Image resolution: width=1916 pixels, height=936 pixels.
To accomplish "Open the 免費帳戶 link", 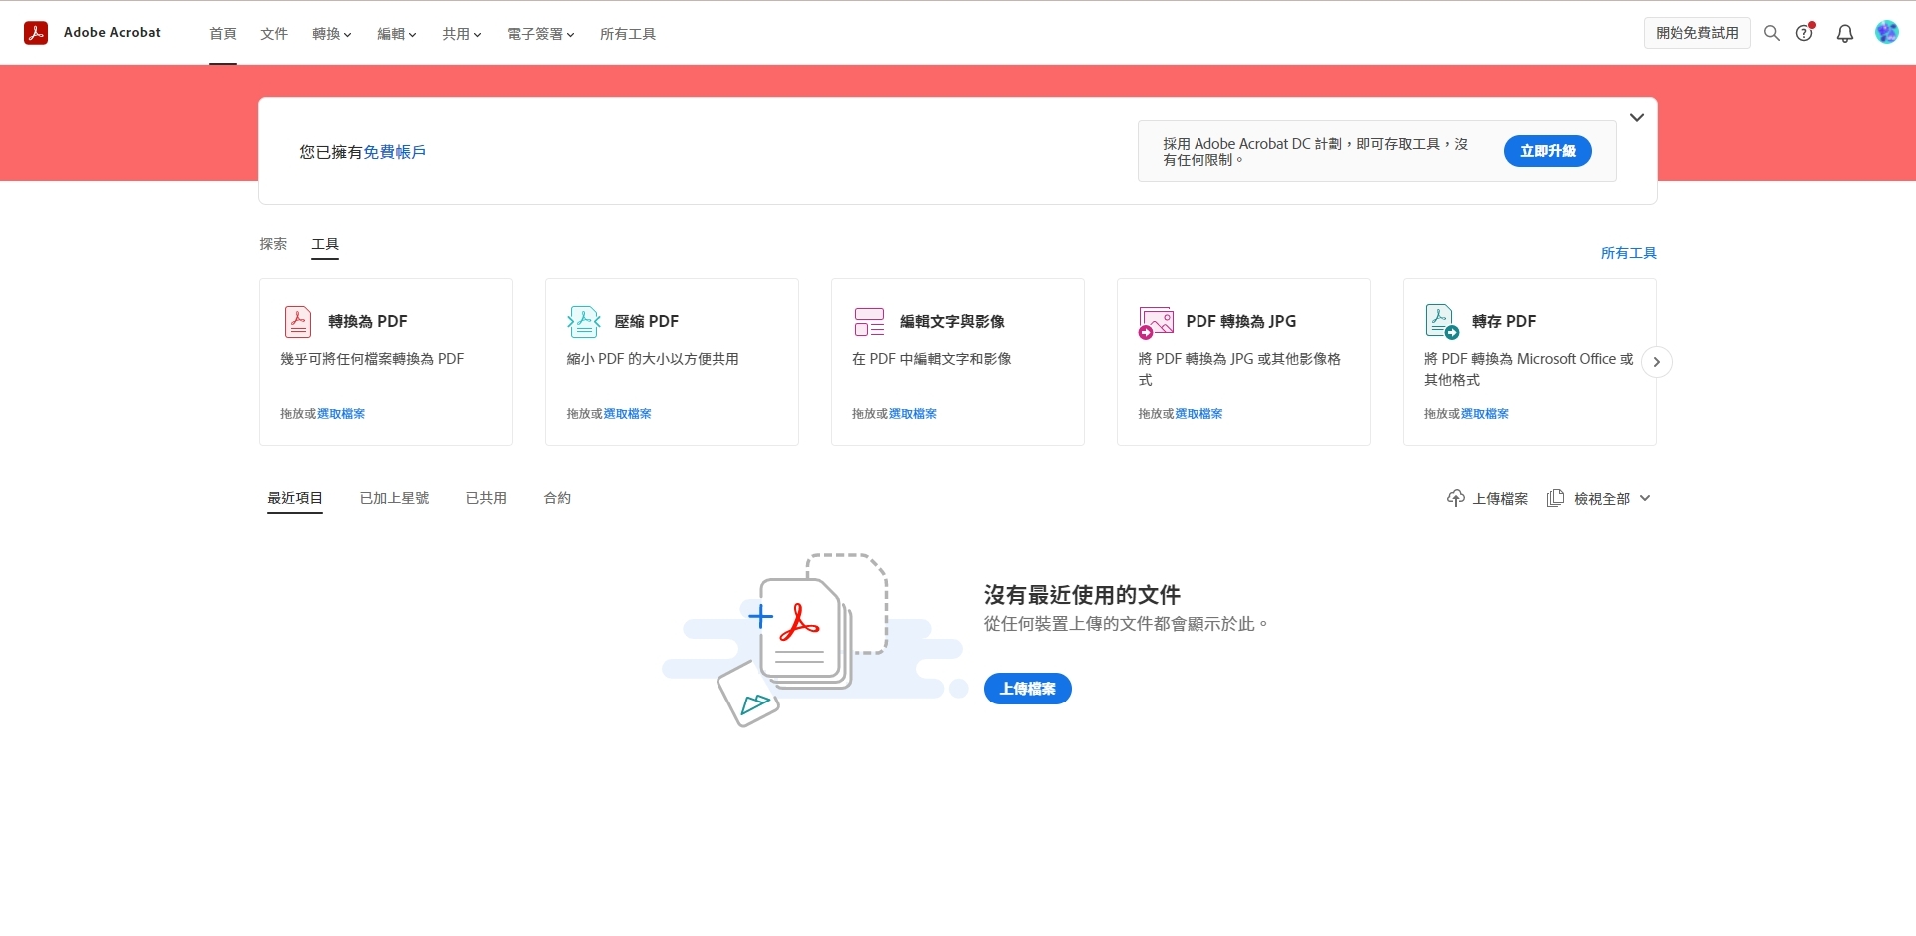I will pyautogui.click(x=394, y=152).
